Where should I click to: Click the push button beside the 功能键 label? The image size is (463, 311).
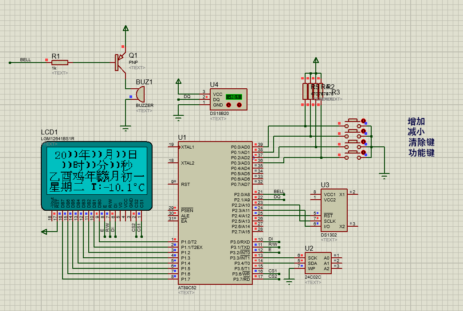tap(353, 155)
